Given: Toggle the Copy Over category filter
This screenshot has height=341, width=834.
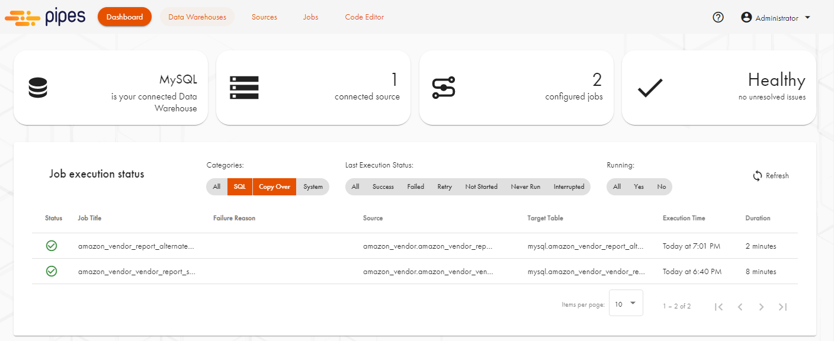Looking at the screenshot, I should pos(274,186).
